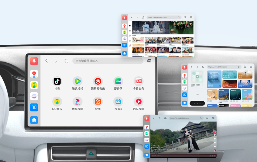Tap the split-screen icon in the main sidebar
The height and width of the screenshot is (162, 257).
[x=34, y=107]
